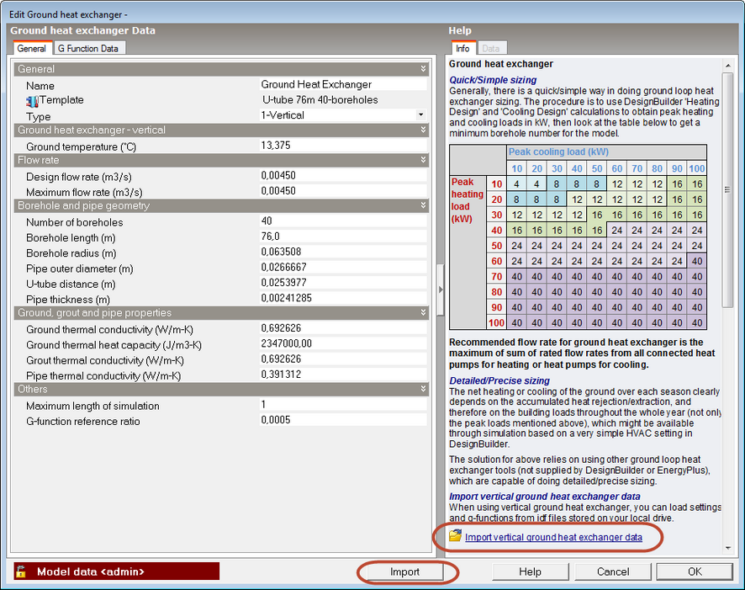Select the Info tab in Help panel

463,49
